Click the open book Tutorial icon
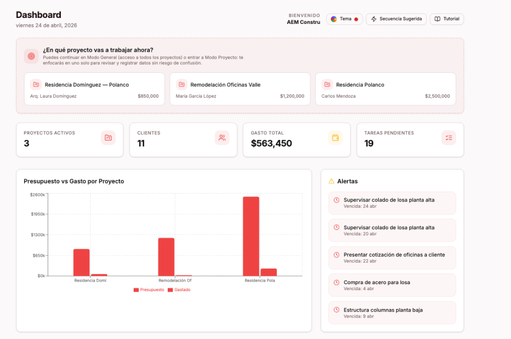Viewport: 511px width, 339px height. click(437, 19)
